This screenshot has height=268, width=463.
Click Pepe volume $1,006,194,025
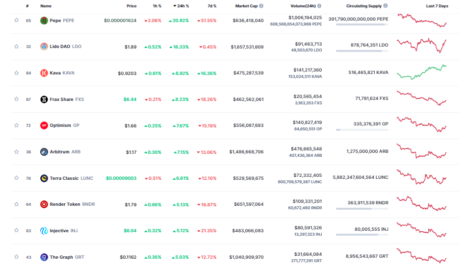pos(305,18)
